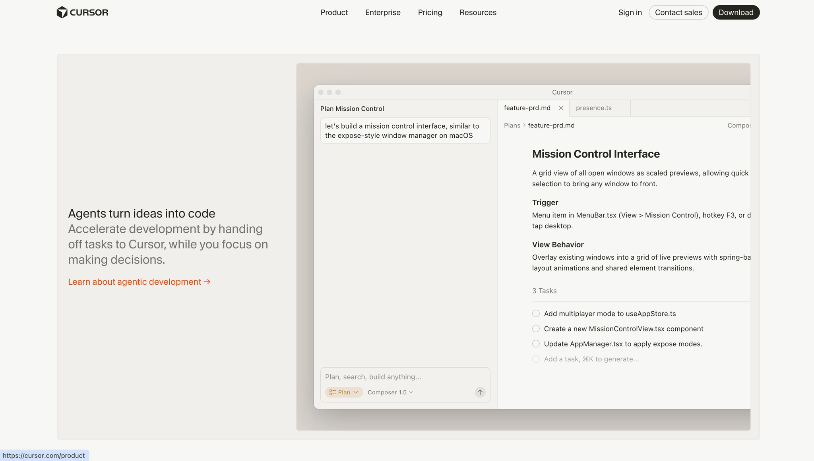814x461 pixels.
Task: Click the Add a task placeholder row
Action: [591, 359]
